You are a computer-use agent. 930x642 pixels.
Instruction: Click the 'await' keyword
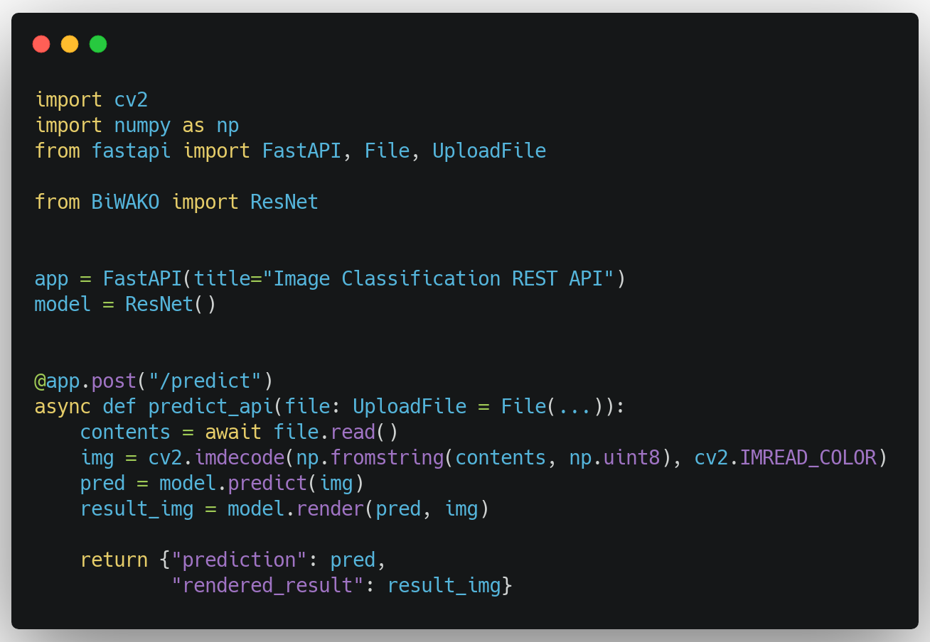[233, 432]
